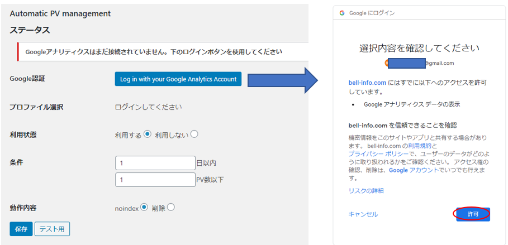Click the キャンセル link

click(363, 214)
